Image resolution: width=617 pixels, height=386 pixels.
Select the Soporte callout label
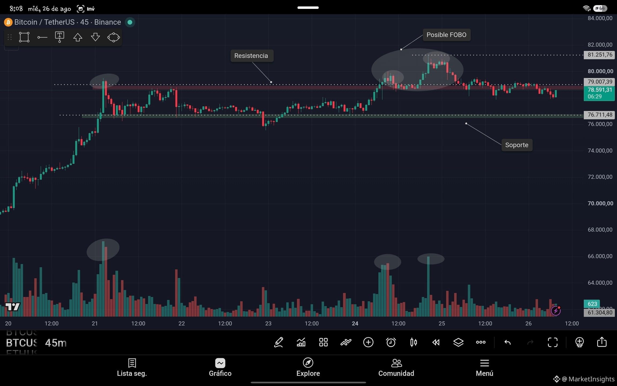(517, 145)
